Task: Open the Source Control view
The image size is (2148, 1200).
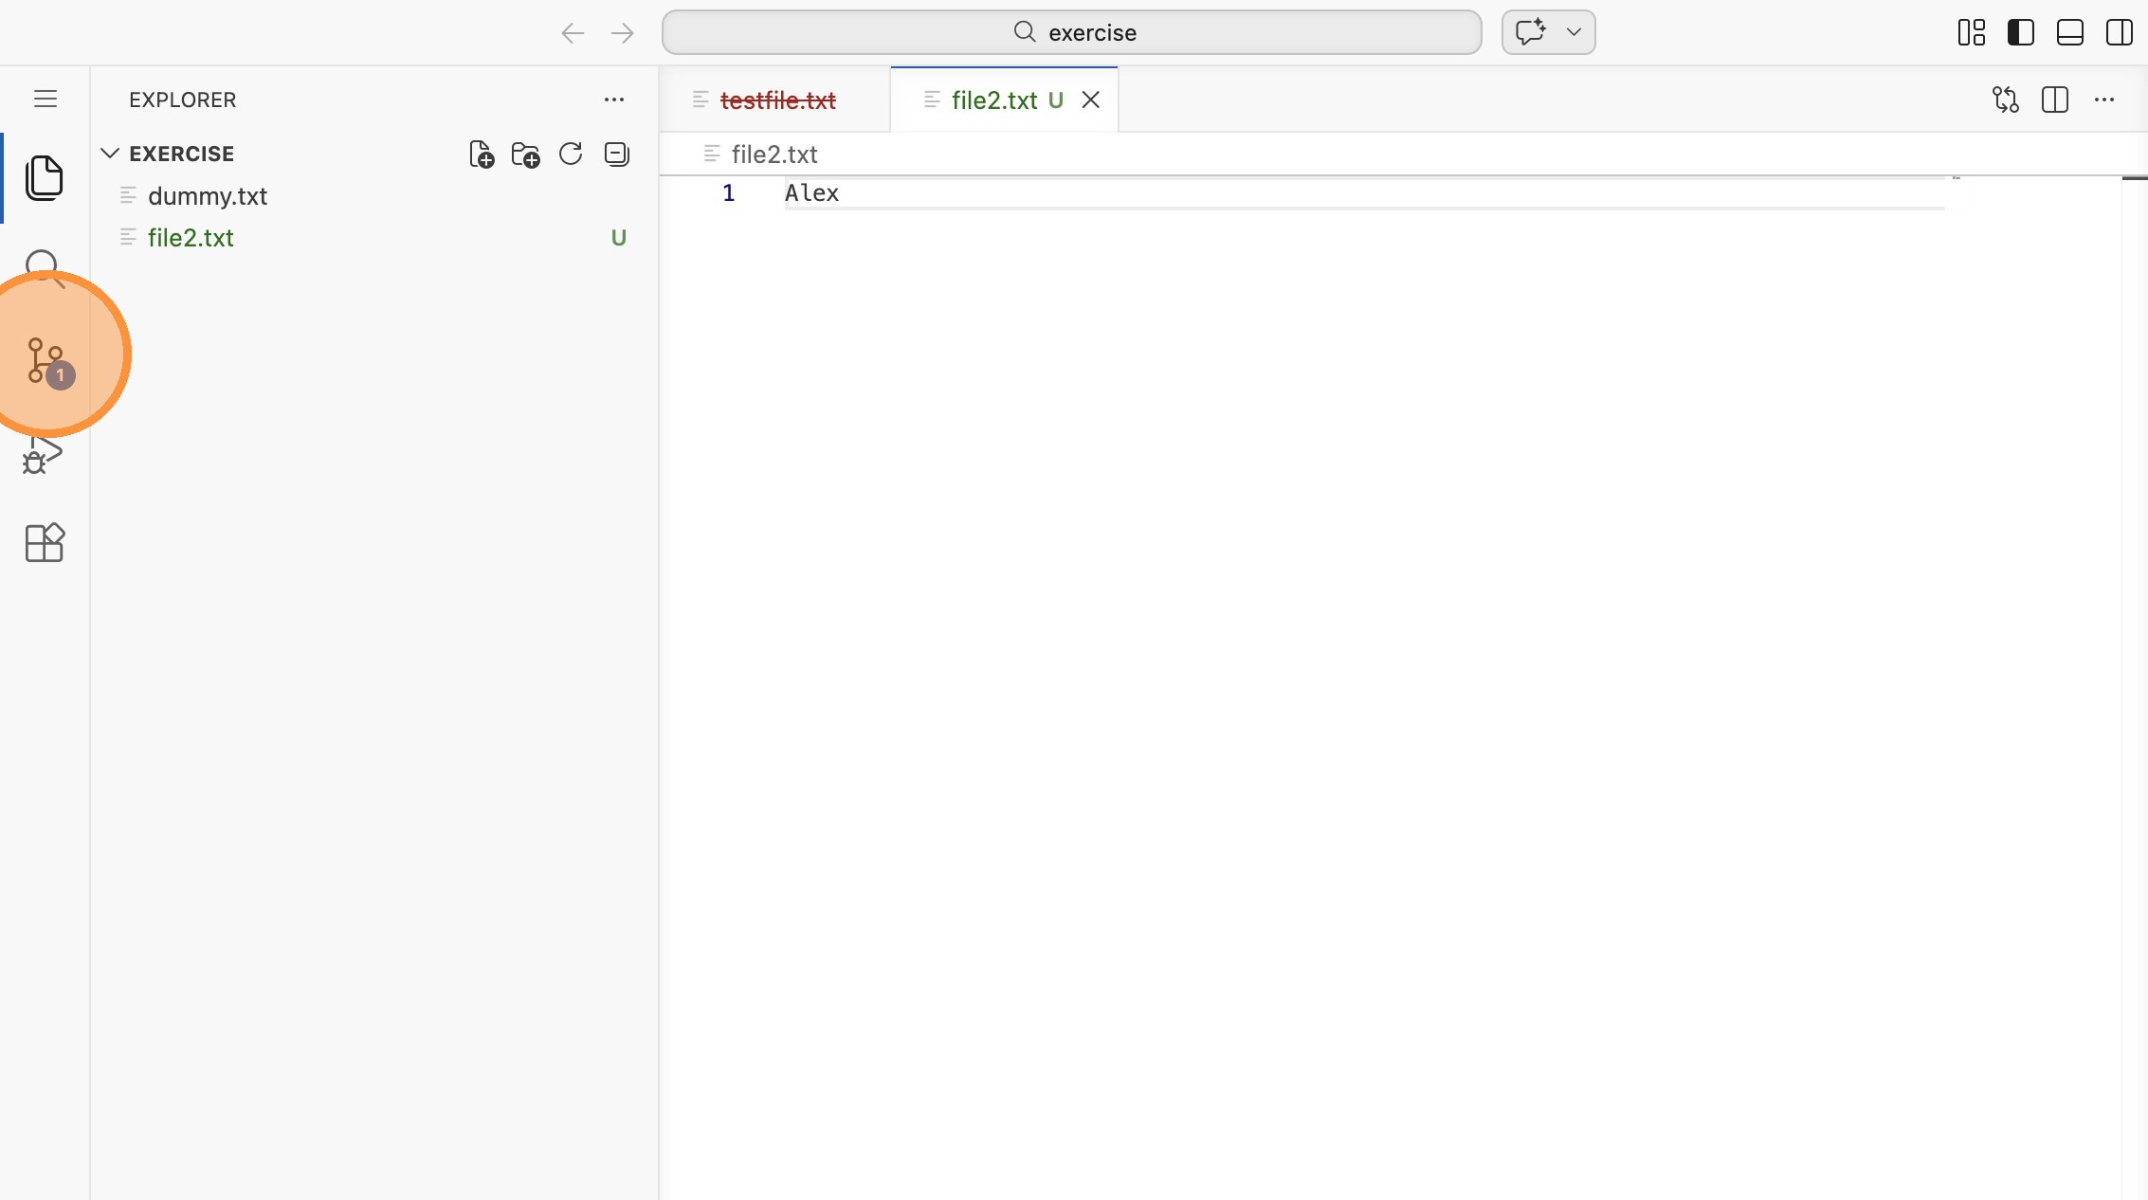Action: tap(46, 360)
